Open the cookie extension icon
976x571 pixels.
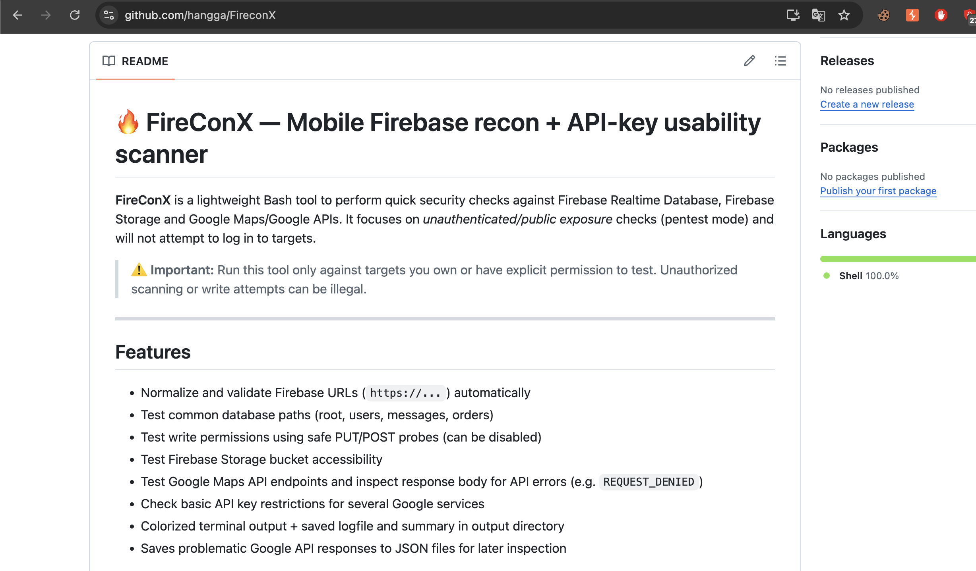click(884, 15)
